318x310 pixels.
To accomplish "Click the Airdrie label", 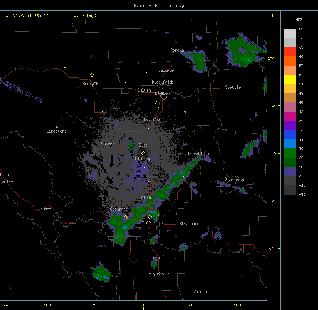I will [149, 198].
